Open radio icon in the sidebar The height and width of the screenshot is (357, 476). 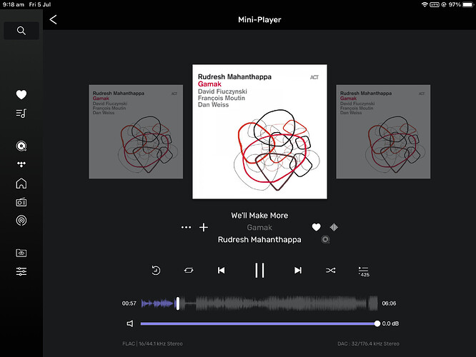(21, 202)
